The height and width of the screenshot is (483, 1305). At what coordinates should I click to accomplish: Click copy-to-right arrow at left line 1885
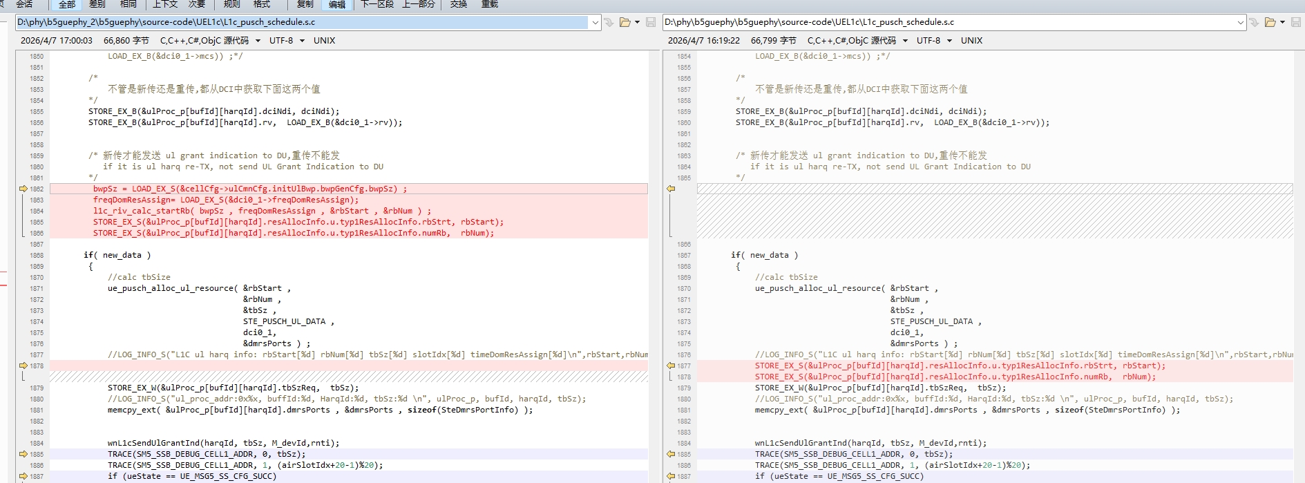pyautogui.click(x=23, y=454)
